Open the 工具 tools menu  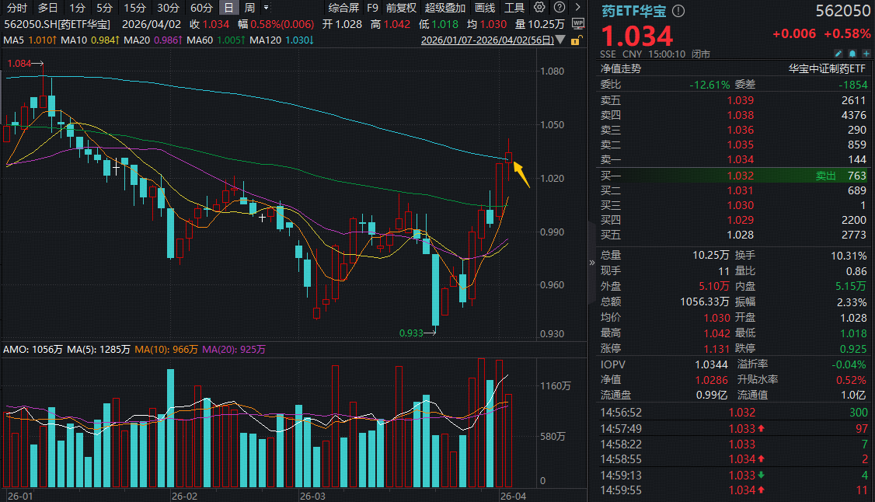(x=514, y=8)
